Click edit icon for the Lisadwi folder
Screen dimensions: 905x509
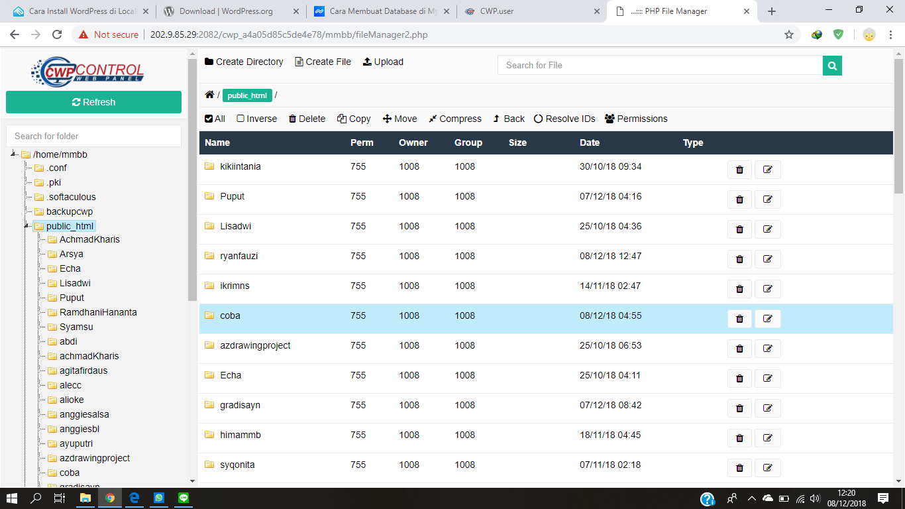(x=767, y=229)
